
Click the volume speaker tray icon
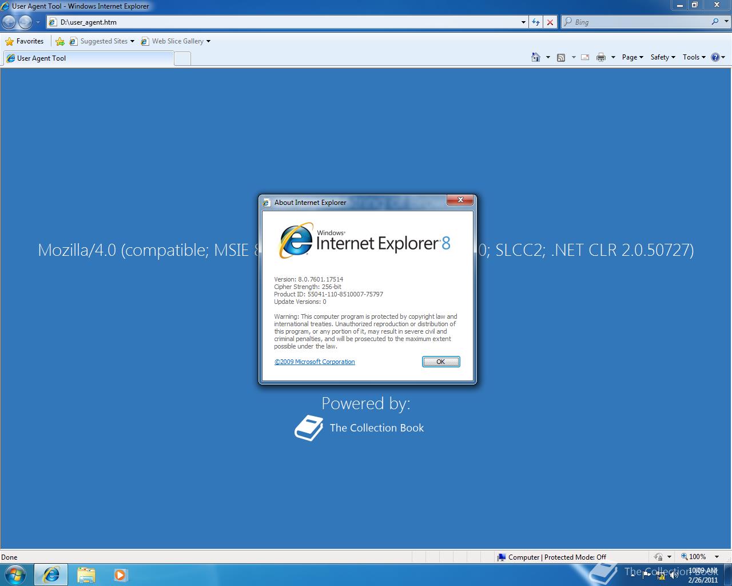pyautogui.click(x=675, y=575)
